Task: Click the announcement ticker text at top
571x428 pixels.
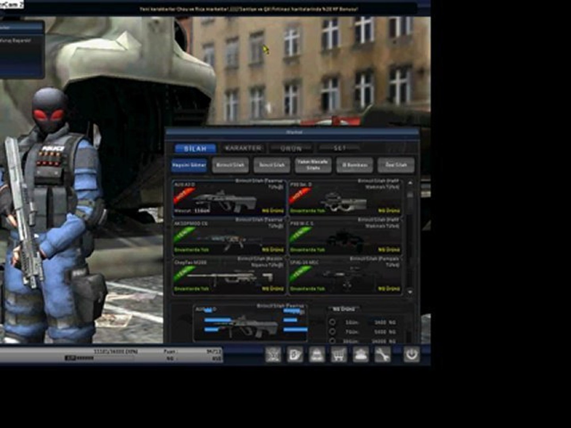Action: (249, 8)
